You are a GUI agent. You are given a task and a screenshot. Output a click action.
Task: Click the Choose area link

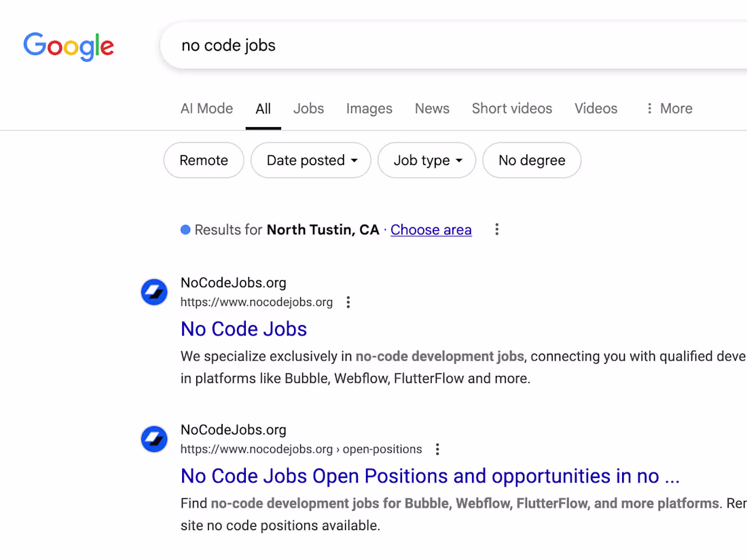431,229
